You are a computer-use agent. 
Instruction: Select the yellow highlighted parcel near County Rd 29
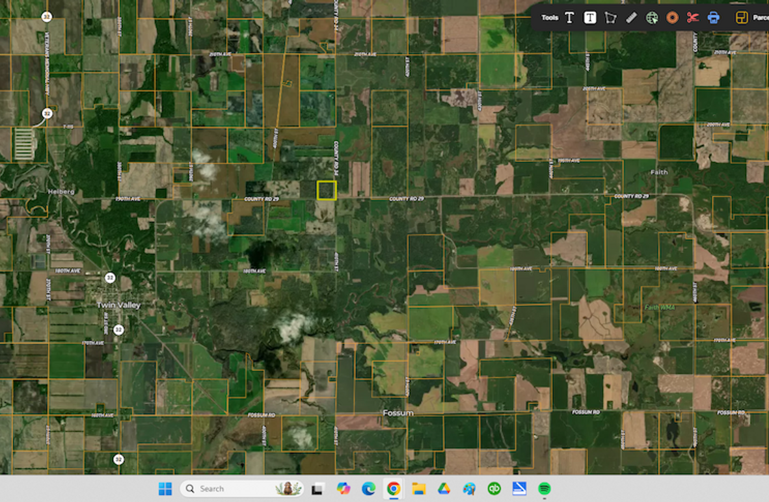326,191
